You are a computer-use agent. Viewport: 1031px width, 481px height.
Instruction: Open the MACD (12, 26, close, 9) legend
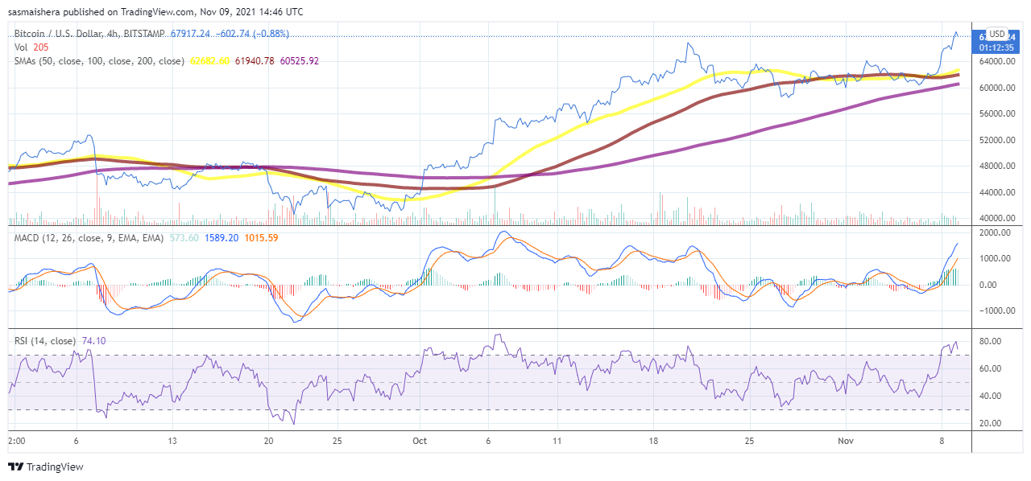pos(89,238)
